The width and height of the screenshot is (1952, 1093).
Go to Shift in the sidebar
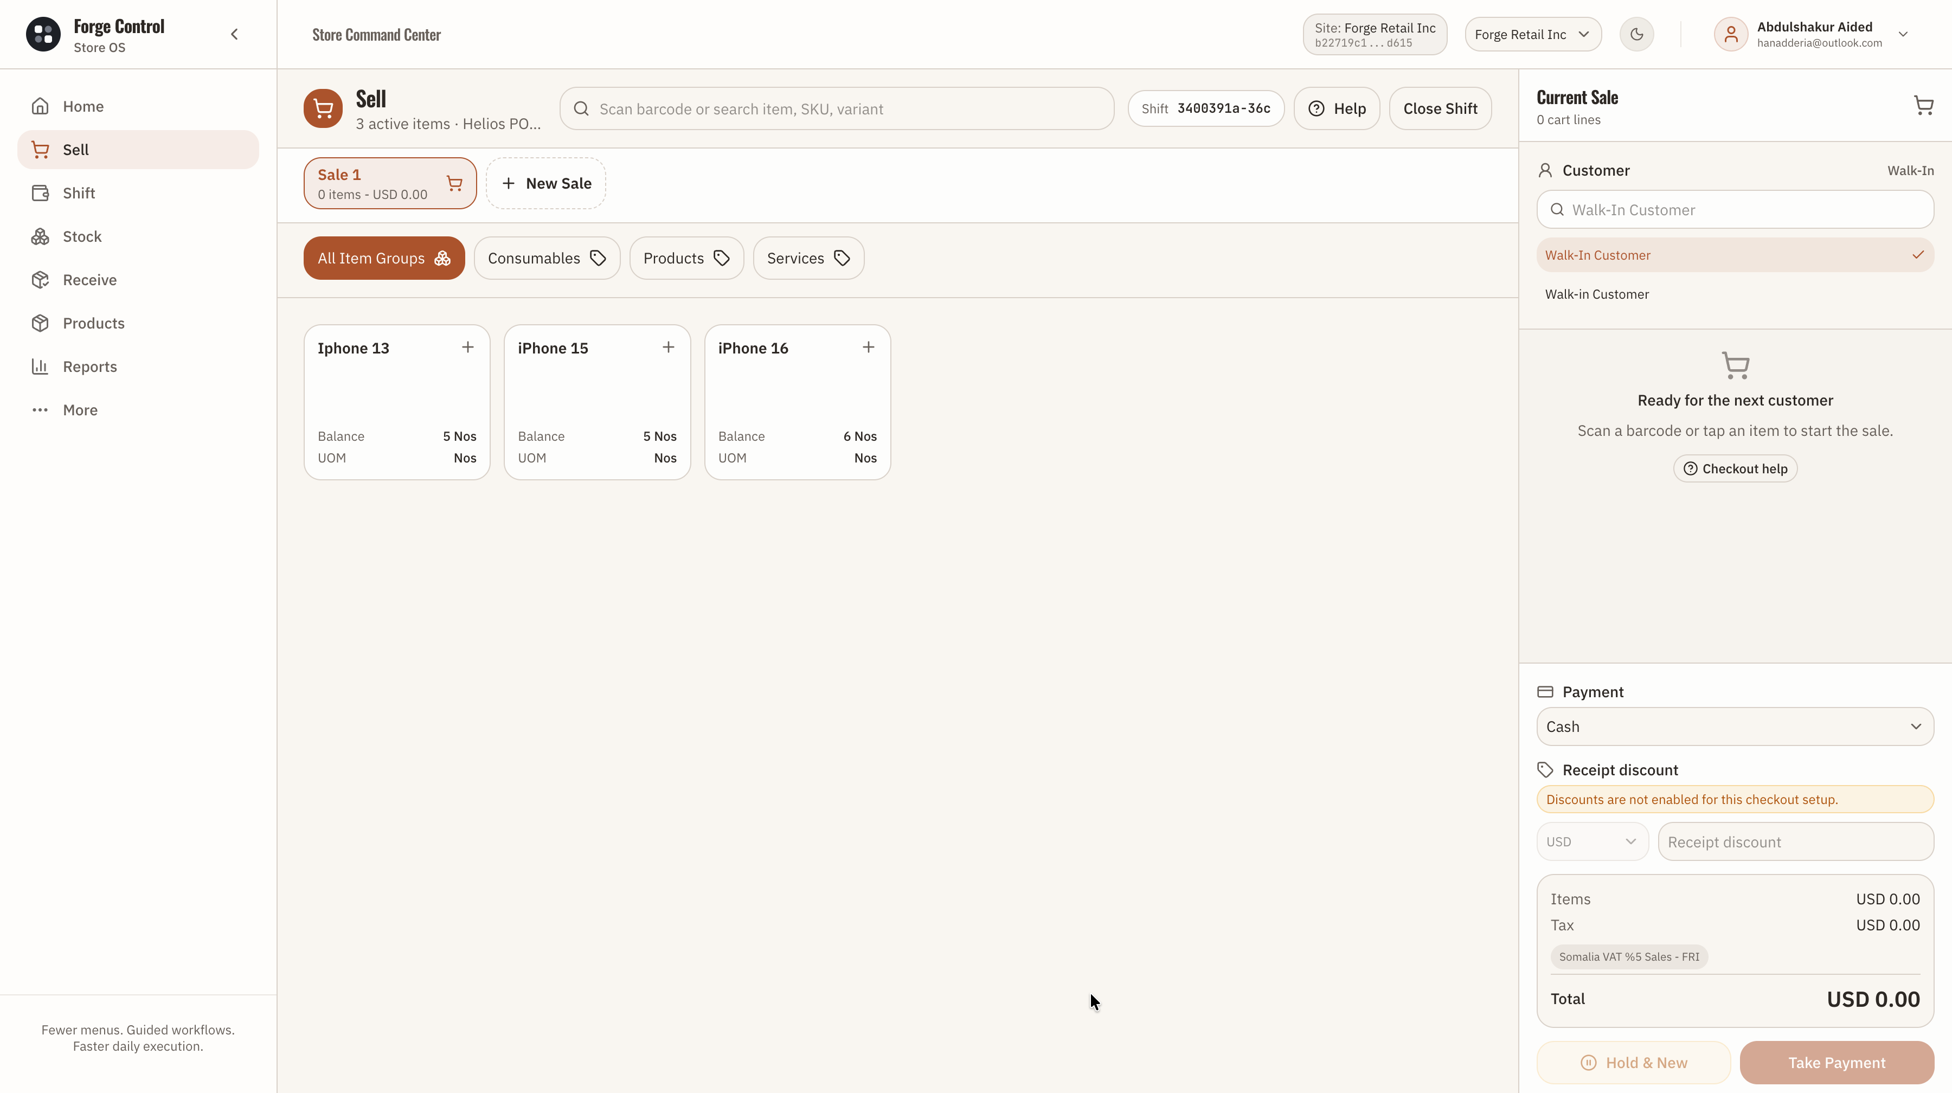pyautogui.click(x=138, y=192)
